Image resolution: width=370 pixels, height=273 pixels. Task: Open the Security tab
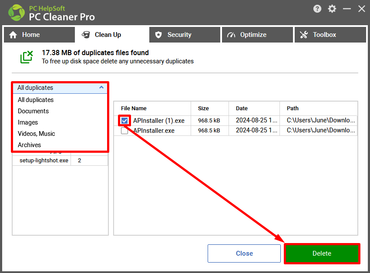pyautogui.click(x=185, y=35)
